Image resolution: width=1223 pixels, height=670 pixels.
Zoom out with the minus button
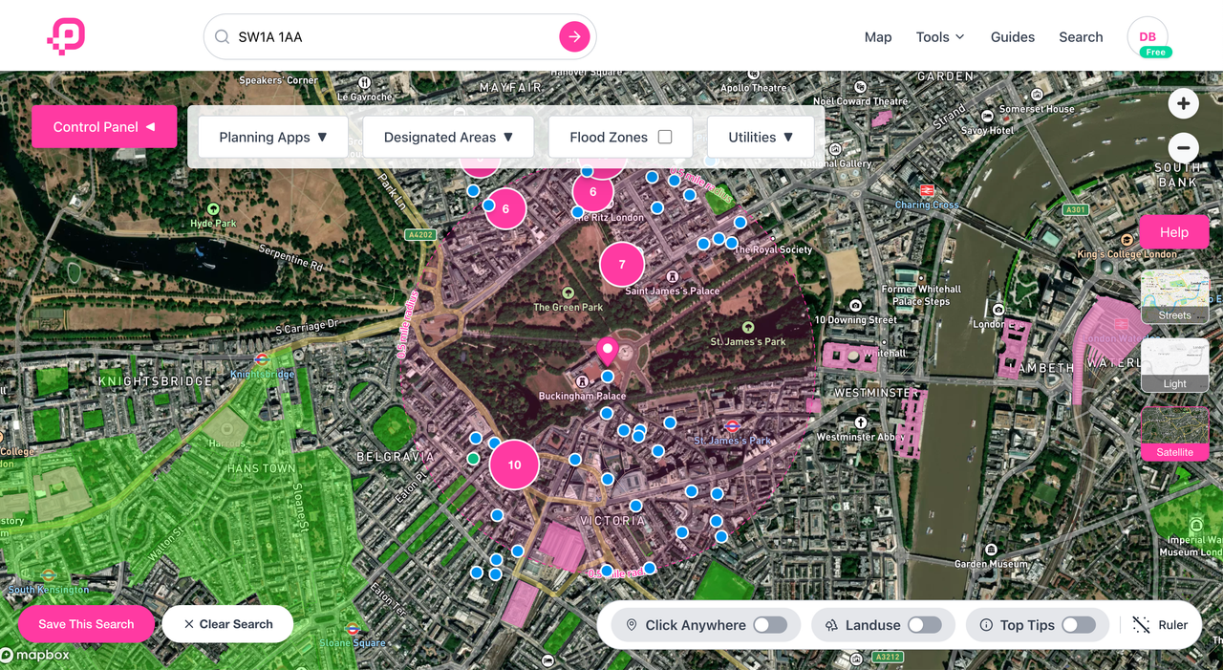coord(1183,147)
